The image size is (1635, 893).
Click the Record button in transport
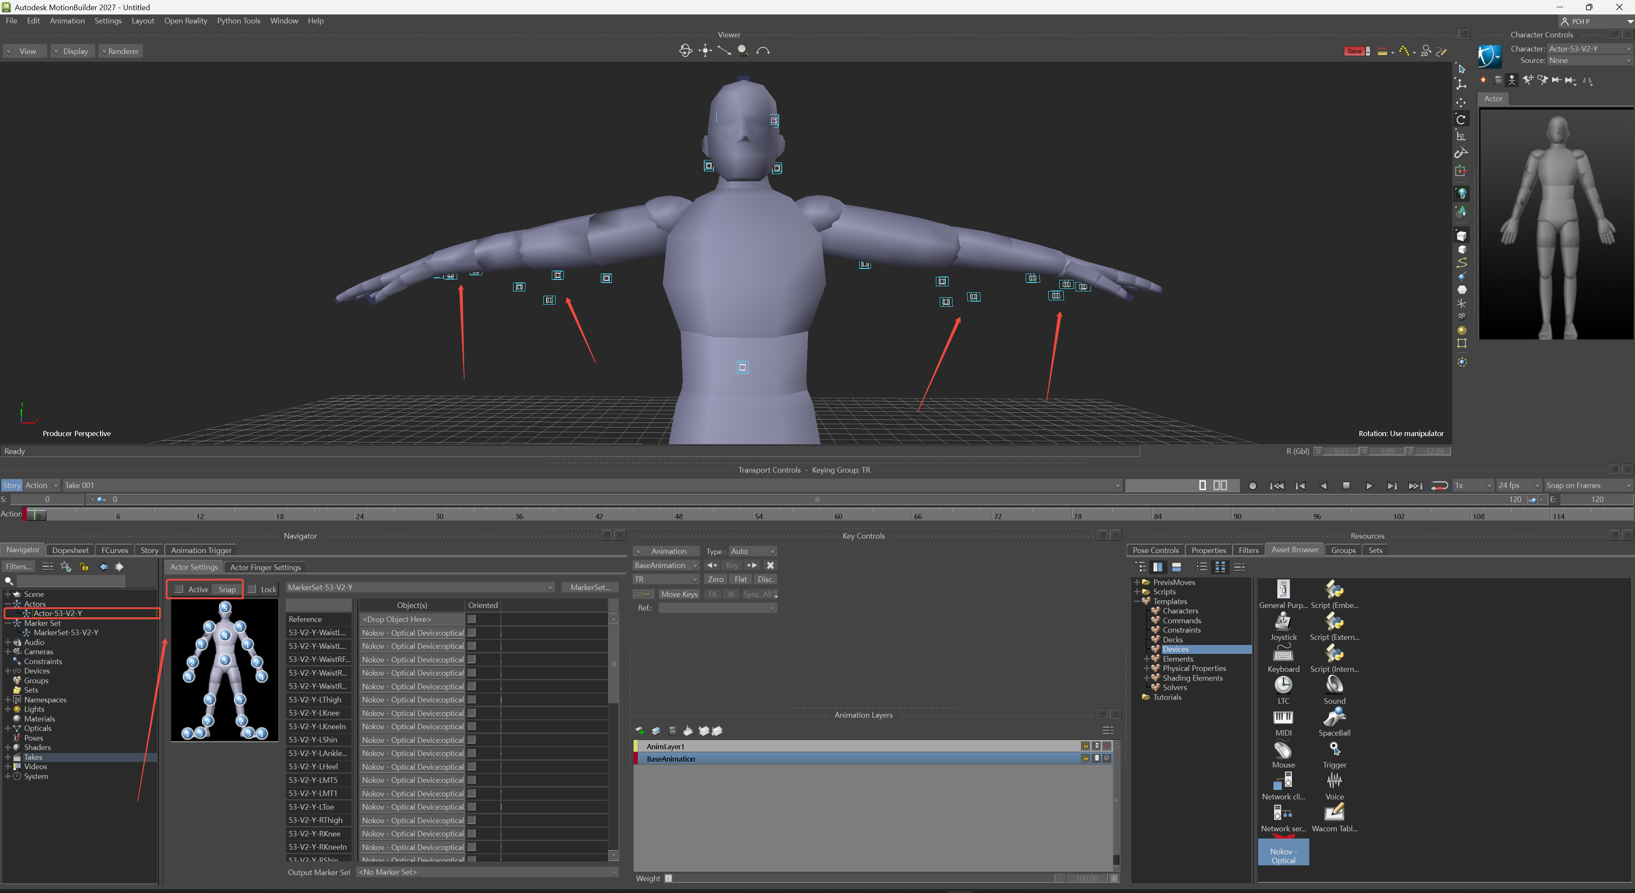click(1252, 485)
